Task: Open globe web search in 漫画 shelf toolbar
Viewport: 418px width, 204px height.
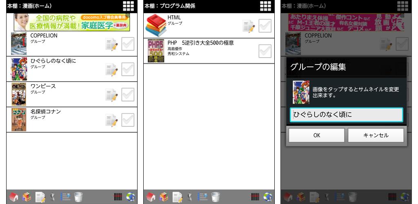Action: point(130,197)
